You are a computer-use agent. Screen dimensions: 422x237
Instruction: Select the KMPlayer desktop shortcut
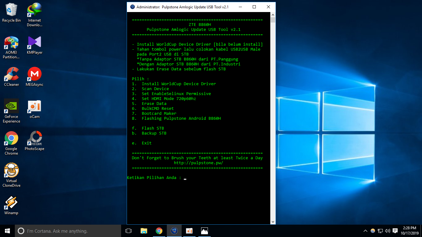point(35,45)
